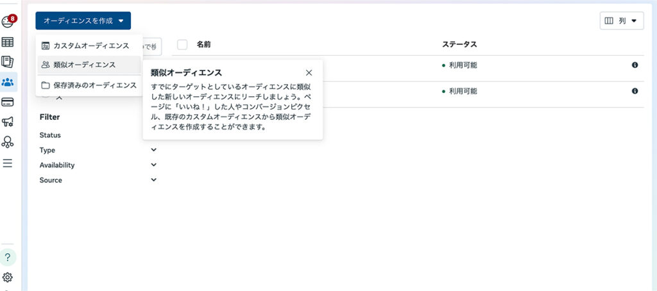Select the Audiences people icon in sidebar
657x291 pixels.
[x=8, y=82]
